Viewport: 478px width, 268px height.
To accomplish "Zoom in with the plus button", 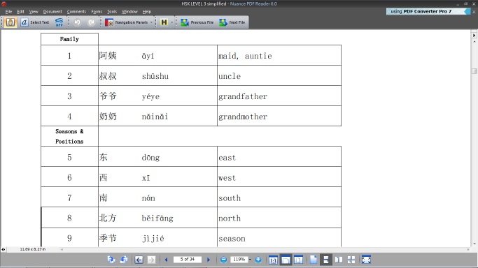I will [258, 260].
